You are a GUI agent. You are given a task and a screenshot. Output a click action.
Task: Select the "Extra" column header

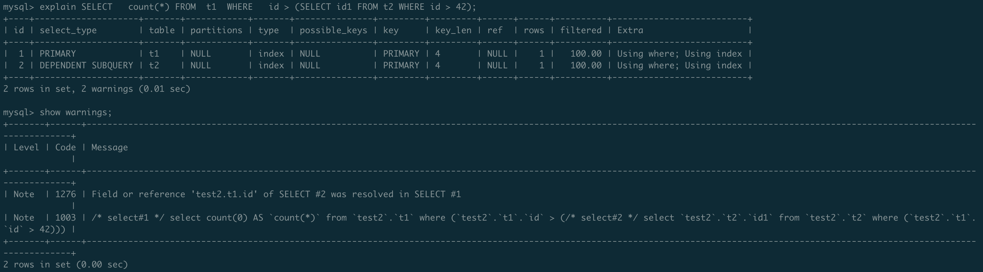coord(630,31)
